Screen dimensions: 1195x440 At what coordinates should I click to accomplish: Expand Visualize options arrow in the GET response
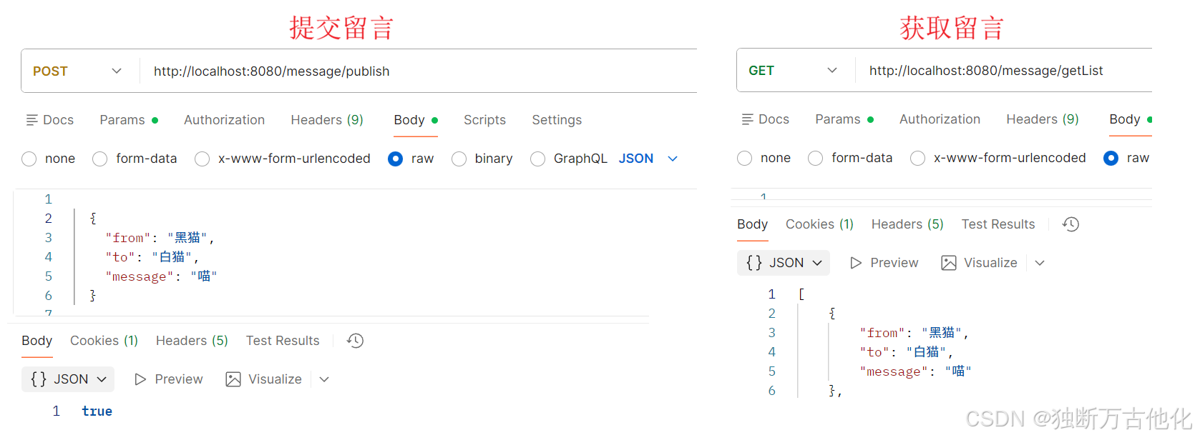(x=1040, y=263)
